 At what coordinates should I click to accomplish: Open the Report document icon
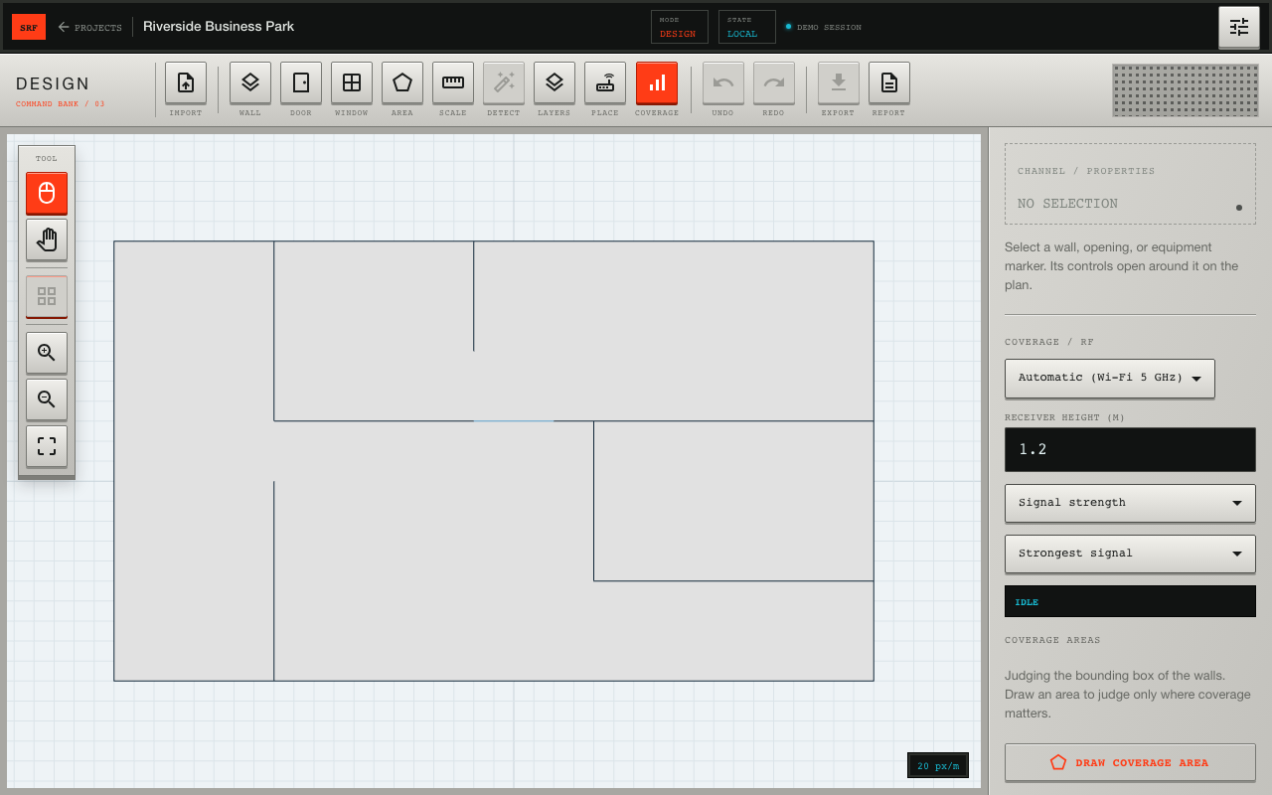(x=889, y=83)
